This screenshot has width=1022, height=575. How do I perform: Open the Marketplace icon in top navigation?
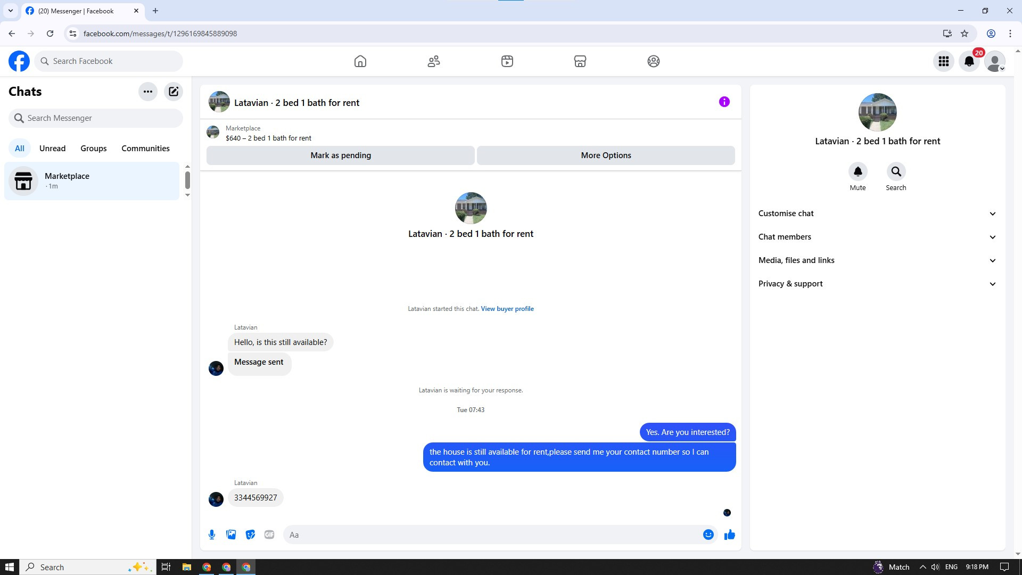pos(580,61)
